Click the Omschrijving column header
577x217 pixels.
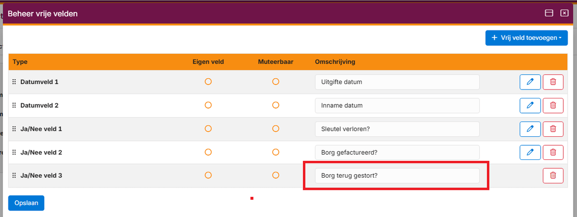click(x=335, y=62)
